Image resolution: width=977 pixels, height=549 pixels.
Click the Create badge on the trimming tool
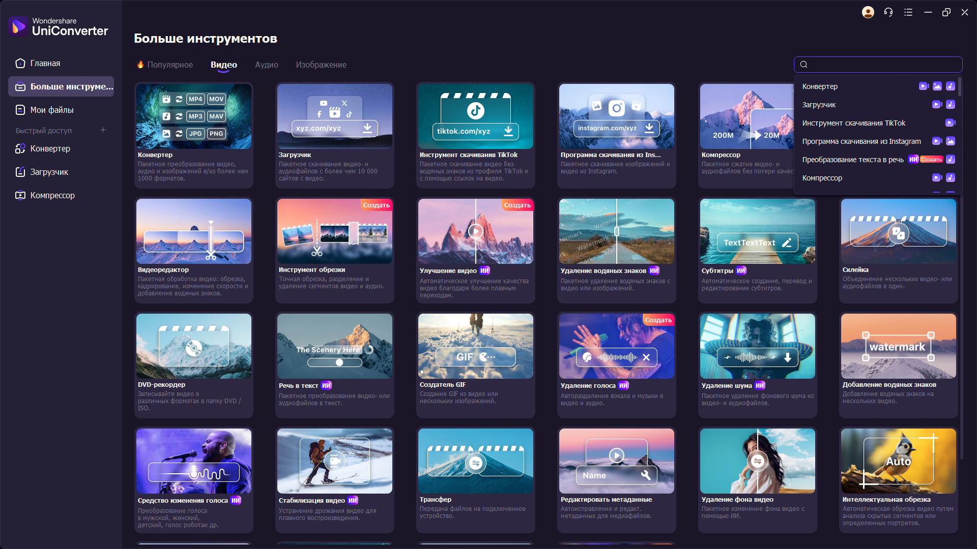(x=376, y=205)
